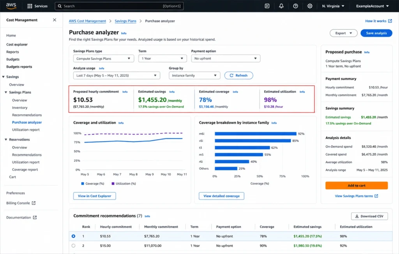
Task: Click Info next to Proposed purchase
Action: [367, 52]
